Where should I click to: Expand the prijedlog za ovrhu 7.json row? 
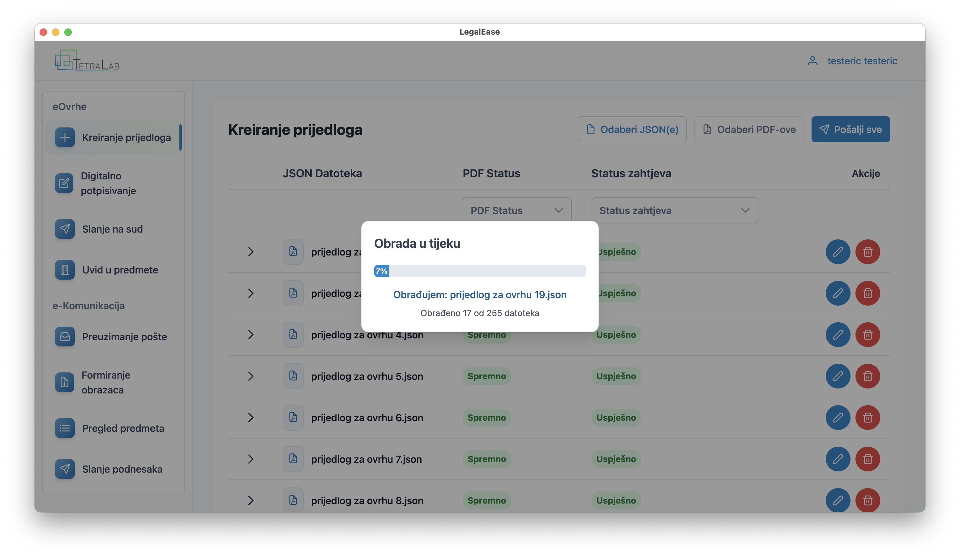tap(250, 459)
